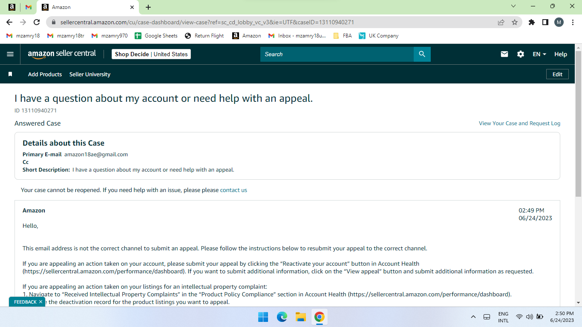The width and height of the screenshot is (582, 327).
Task: Click in the Seller Central search field
Action: coord(337,54)
